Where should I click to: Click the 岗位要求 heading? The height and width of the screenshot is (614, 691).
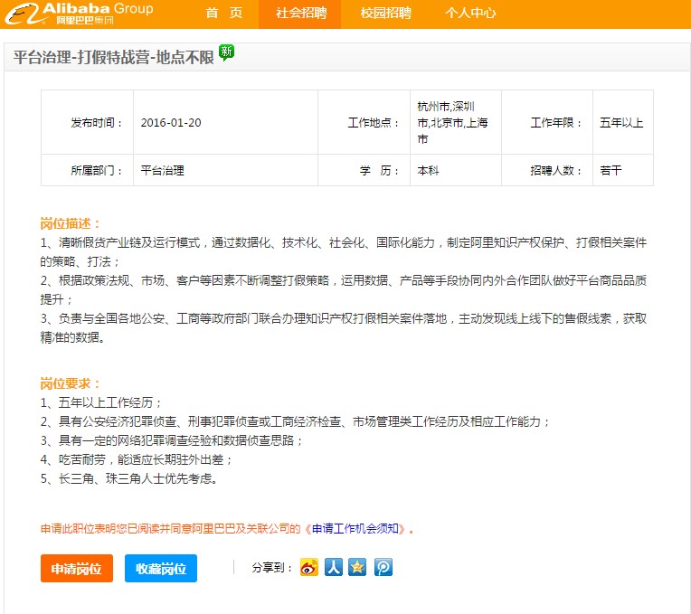click(x=70, y=383)
